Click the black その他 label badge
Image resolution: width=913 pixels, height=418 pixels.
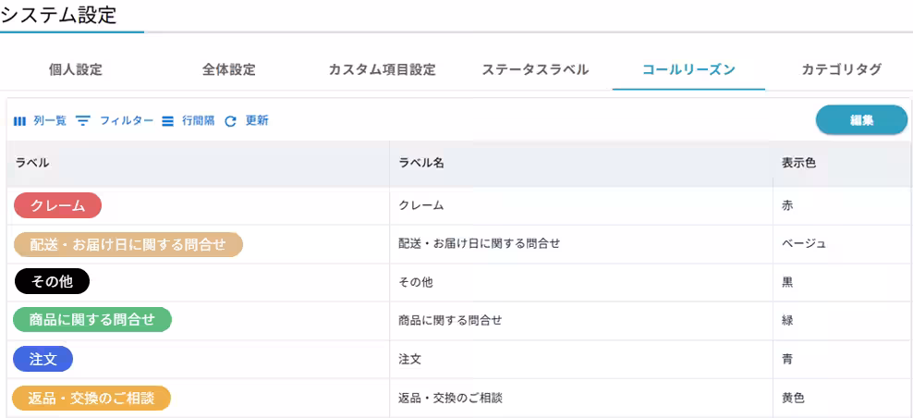pos(52,281)
